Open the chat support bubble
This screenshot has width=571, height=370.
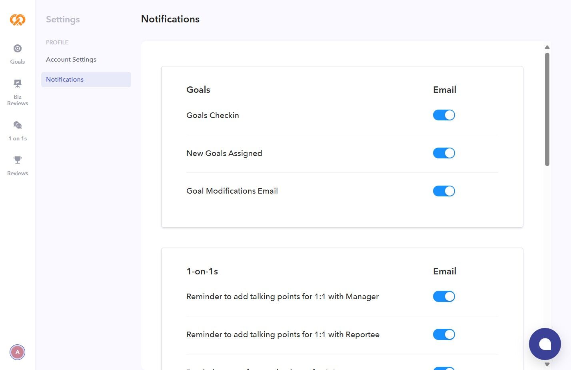(545, 344)
